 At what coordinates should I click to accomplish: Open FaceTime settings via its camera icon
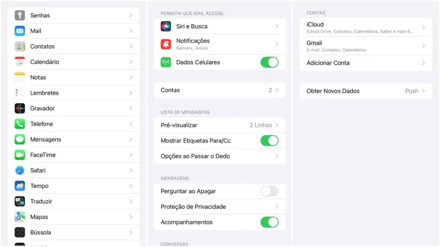[x=19, y=155]
